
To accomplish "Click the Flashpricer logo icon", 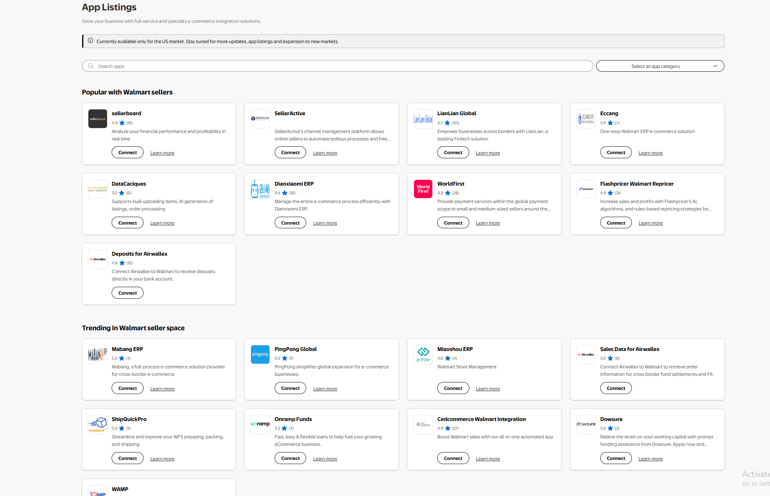I will pos(586,189).
